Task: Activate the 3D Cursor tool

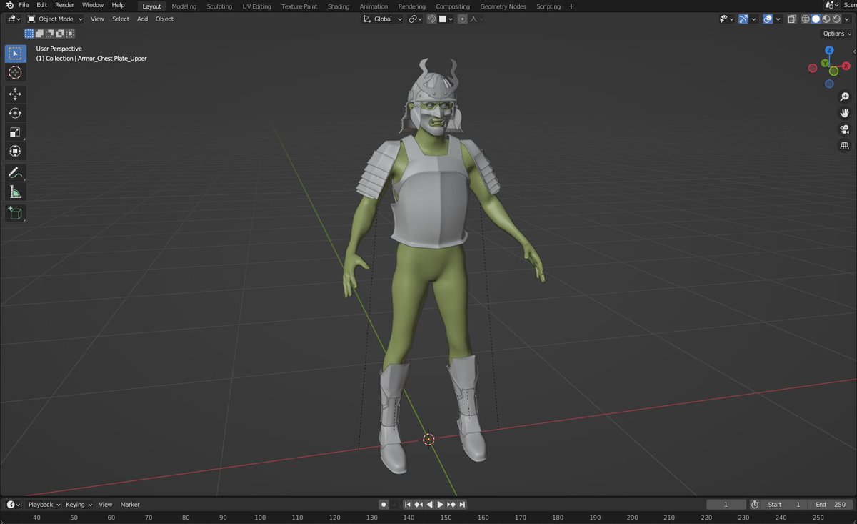Action: 16,73
